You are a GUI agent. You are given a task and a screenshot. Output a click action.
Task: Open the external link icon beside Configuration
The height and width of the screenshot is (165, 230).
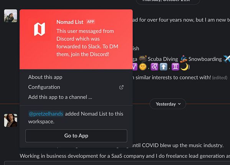point(122,87)
